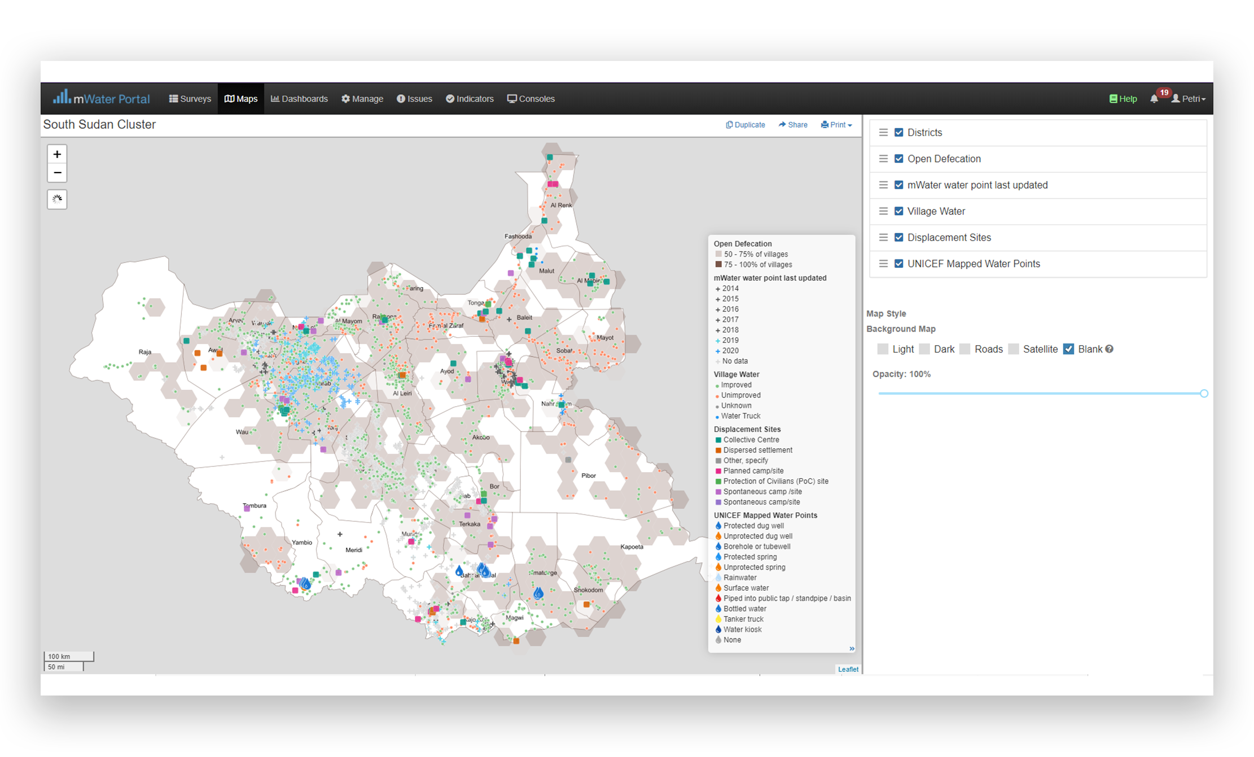The height and width of the screenshot is (757, 1254).
Task: Click the 50 - 75% of villages swatch
Action: (718, 254)
